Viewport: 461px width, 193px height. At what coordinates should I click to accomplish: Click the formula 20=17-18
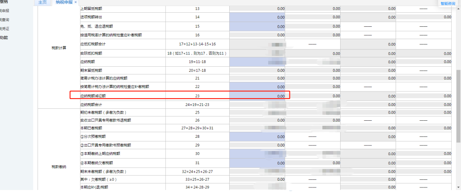coord(197,70)
